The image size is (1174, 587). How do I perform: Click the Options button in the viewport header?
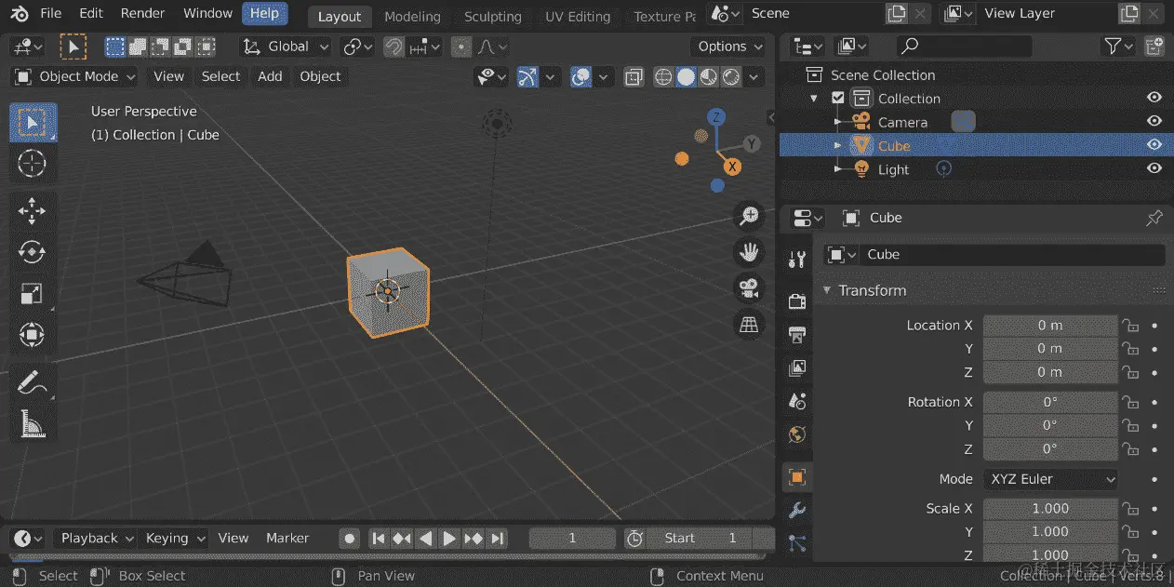tap(728, 46)
